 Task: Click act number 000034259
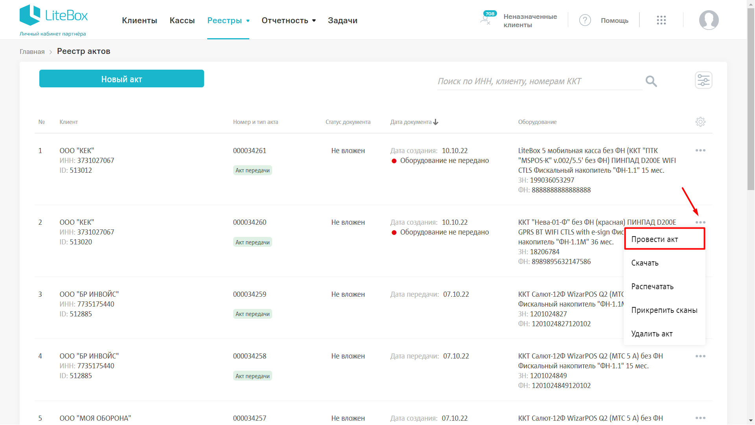[x=250, y=294]
